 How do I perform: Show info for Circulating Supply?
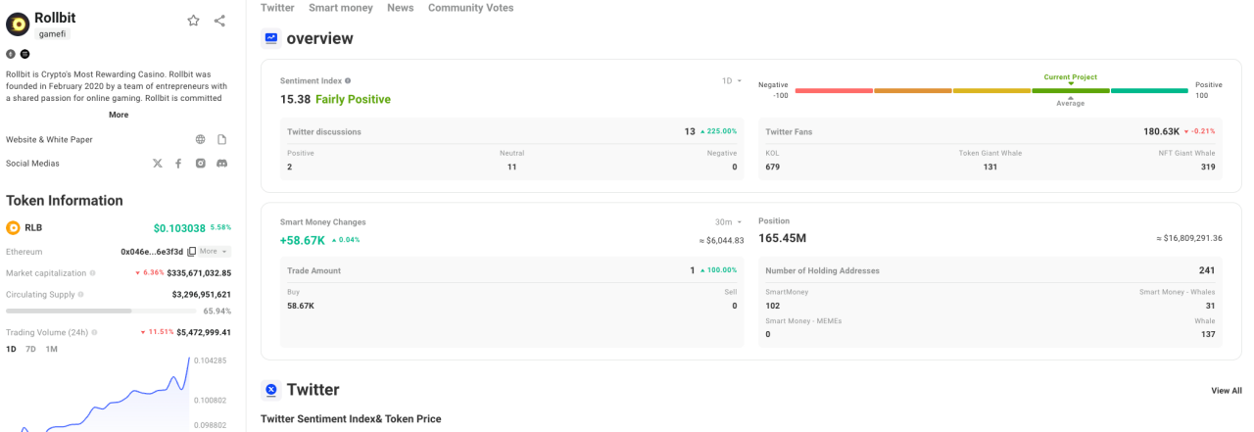click(x=80, y=294)
